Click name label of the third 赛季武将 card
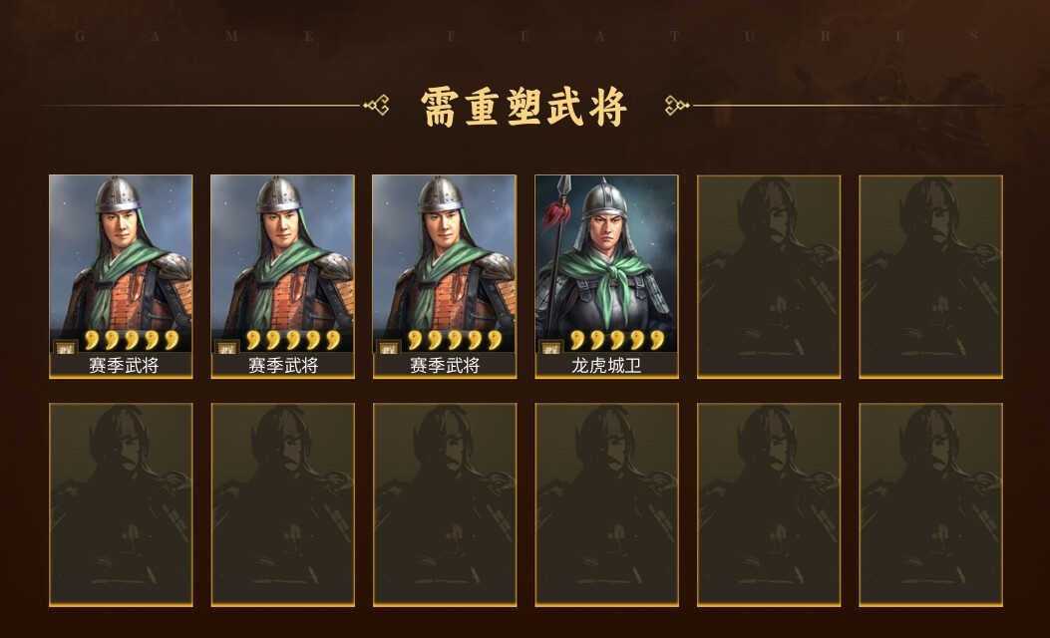1050x638 pixels. tap(445, 365)
